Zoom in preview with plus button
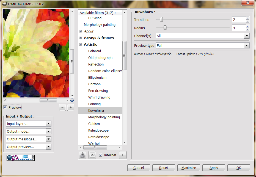The height and width of the screenshot is (177, 256). coord(71,107)
